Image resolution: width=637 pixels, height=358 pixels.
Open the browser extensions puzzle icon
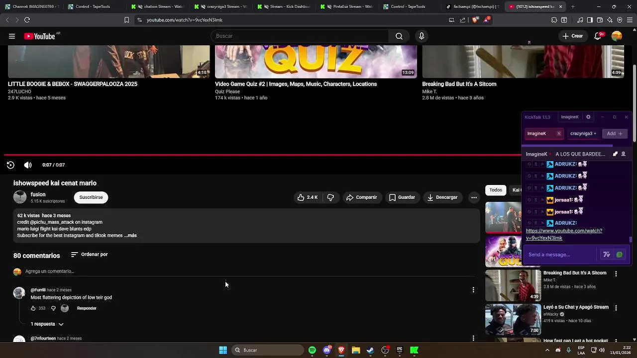tap(554, 20)
